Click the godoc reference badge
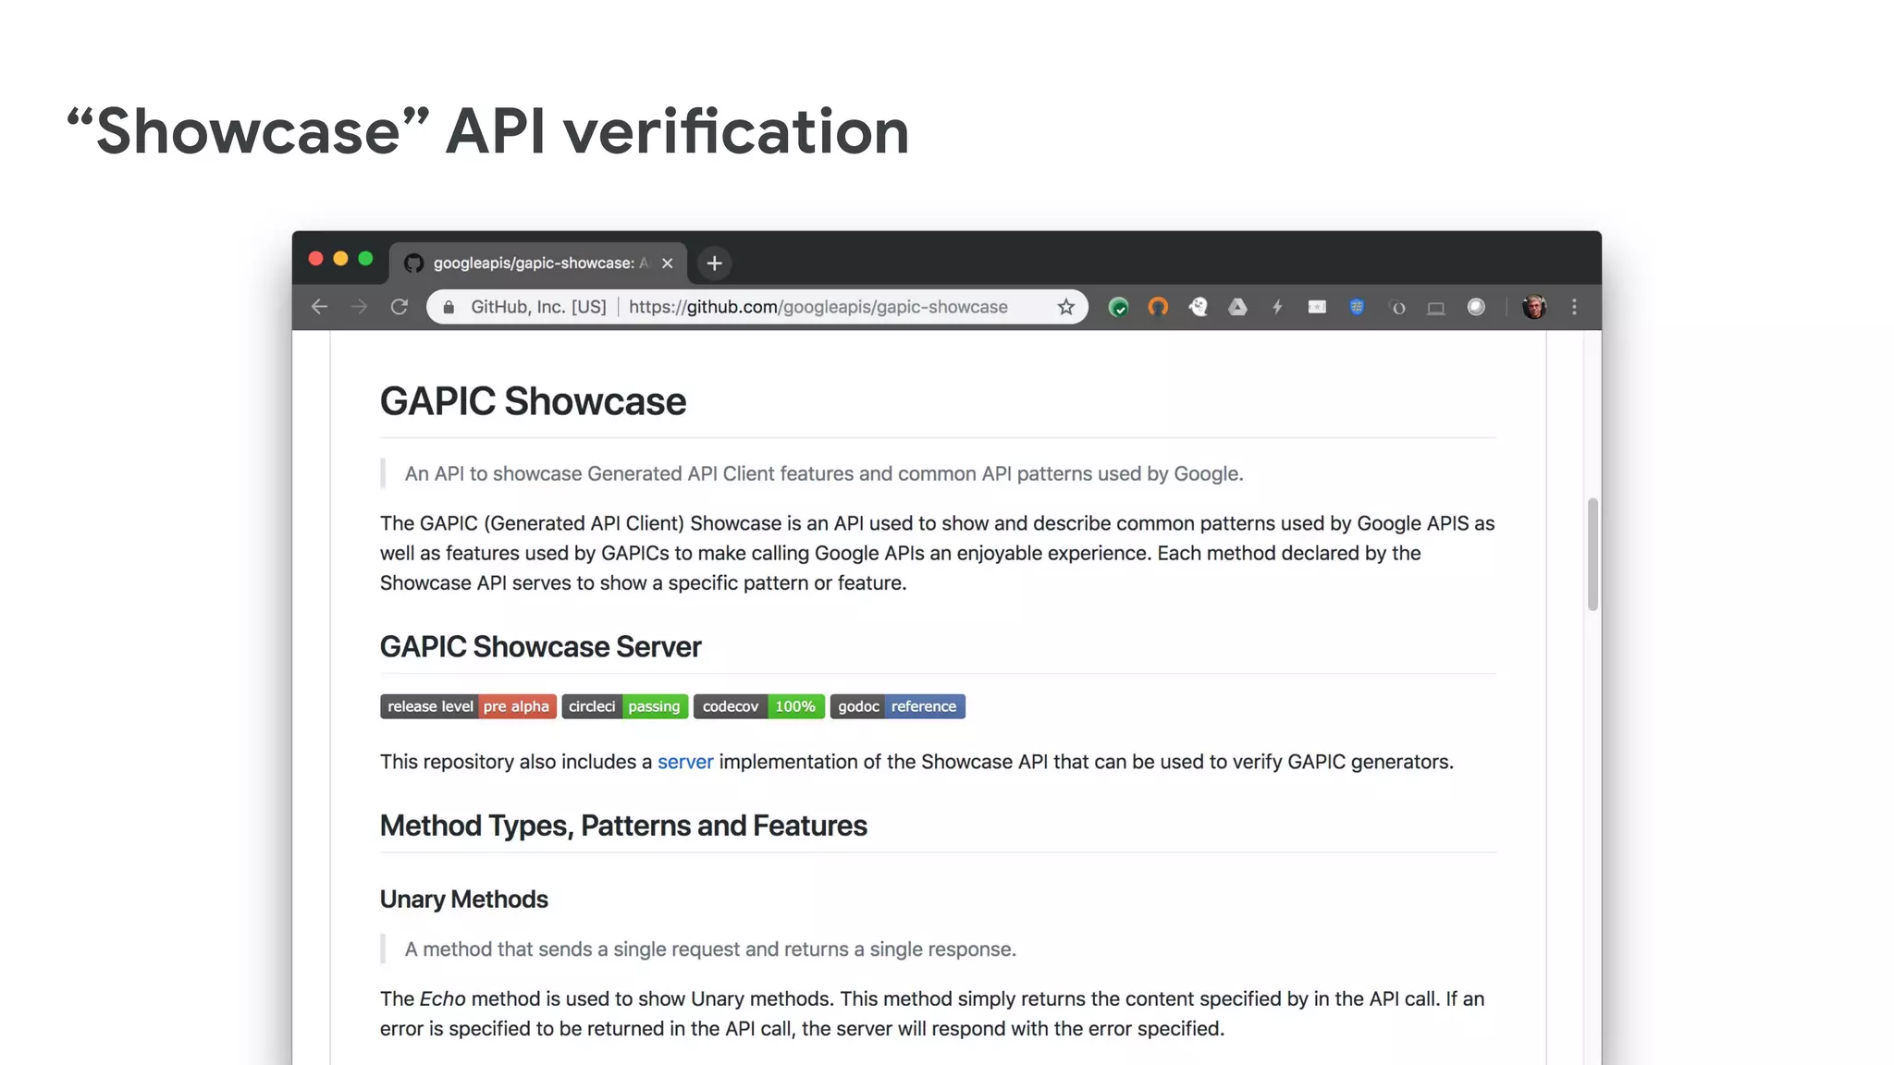 897,706
